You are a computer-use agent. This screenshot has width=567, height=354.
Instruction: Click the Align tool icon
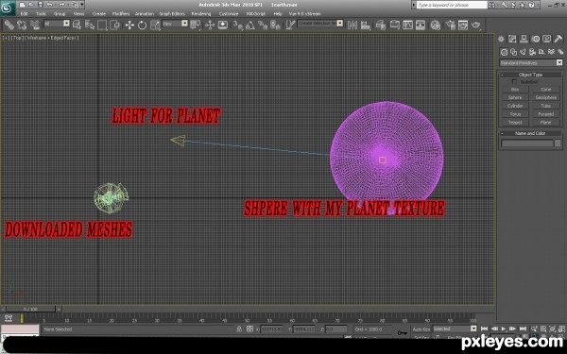(366, 25)
